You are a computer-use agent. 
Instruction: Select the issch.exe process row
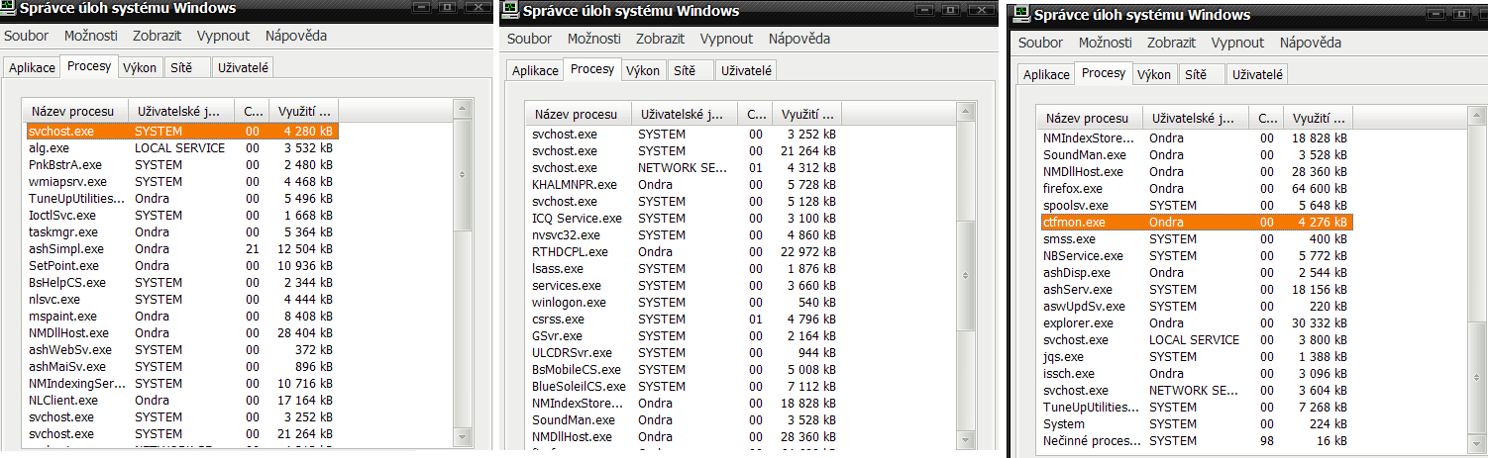(x=1197, y=373)
